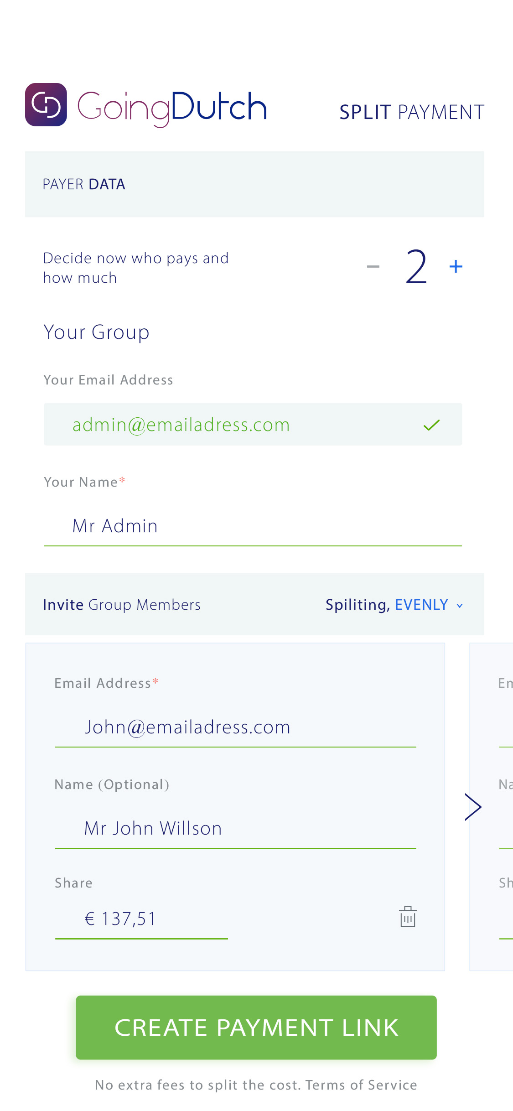Select the Invite Group Members header
This screenshot has width=513, height=1111.
tap(122, 605)
